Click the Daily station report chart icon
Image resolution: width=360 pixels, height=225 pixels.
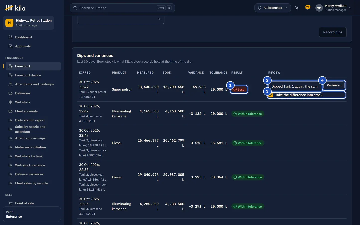coord(10,120)
